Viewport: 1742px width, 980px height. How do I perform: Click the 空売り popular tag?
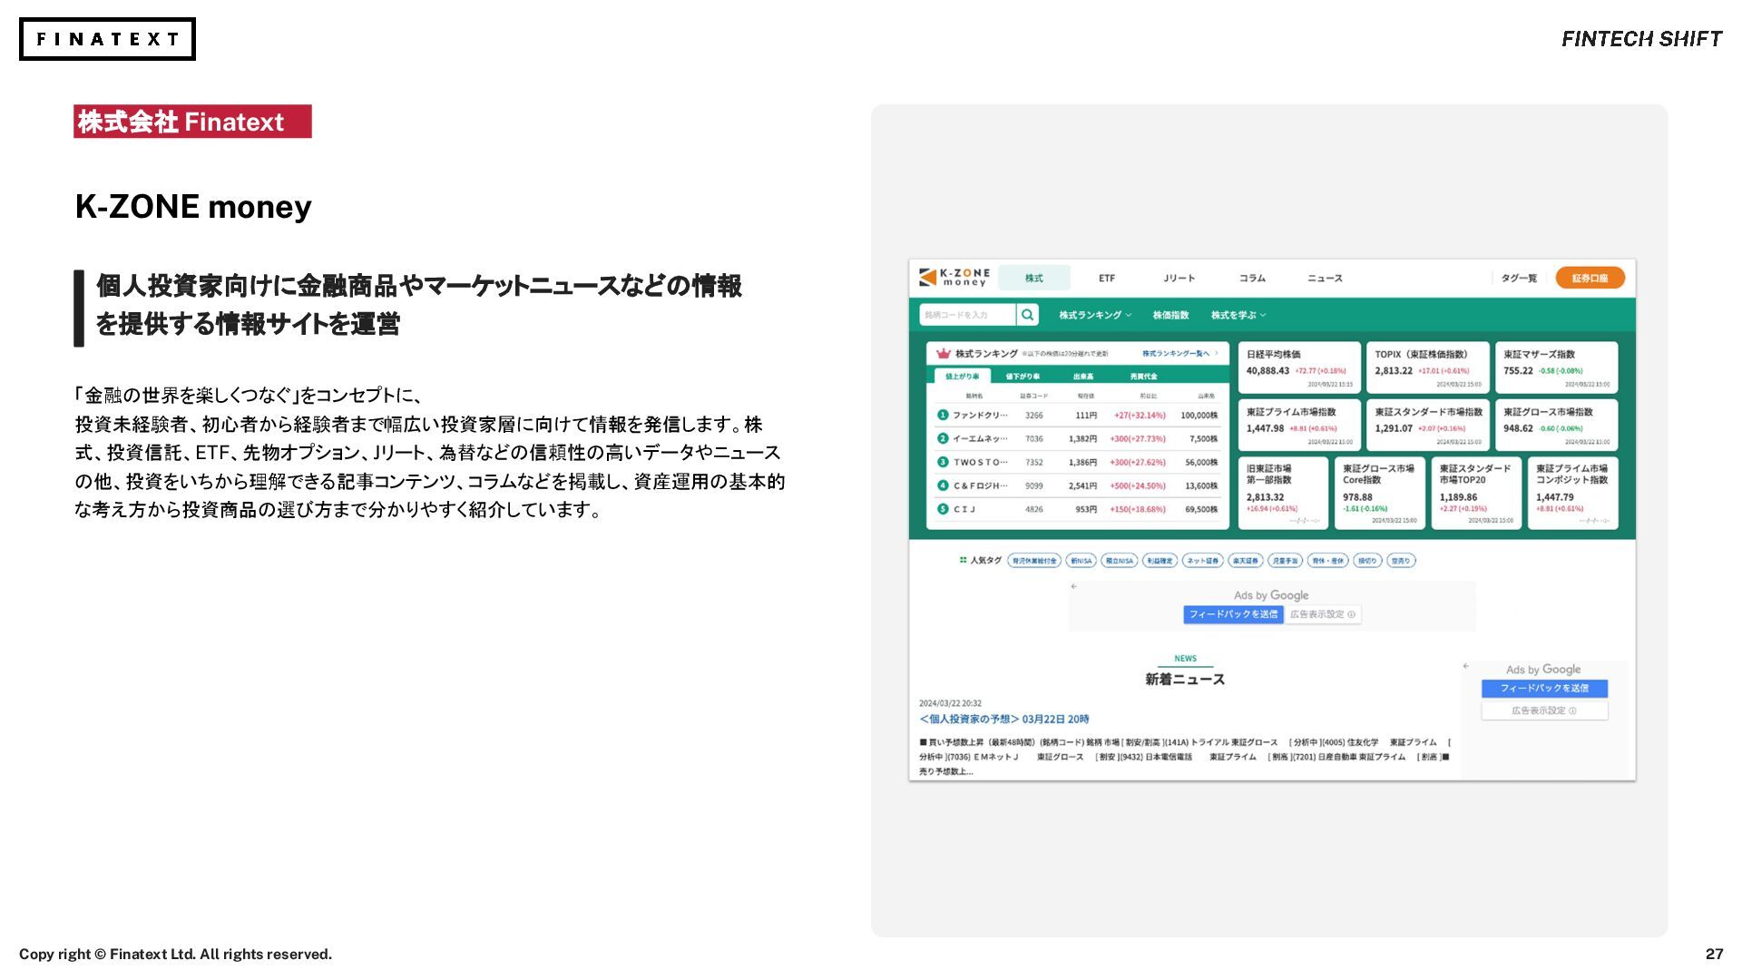point(1401,561)
